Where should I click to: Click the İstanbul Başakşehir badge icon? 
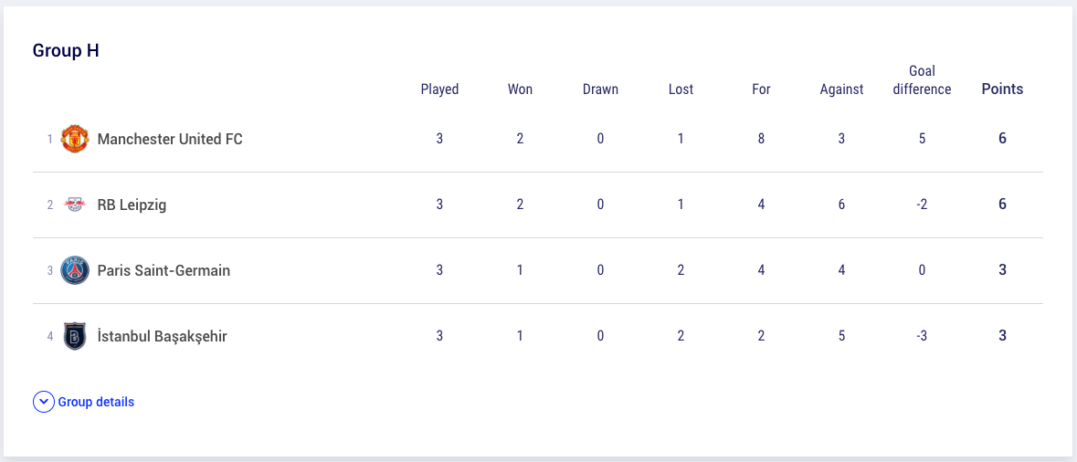point(75,336)
